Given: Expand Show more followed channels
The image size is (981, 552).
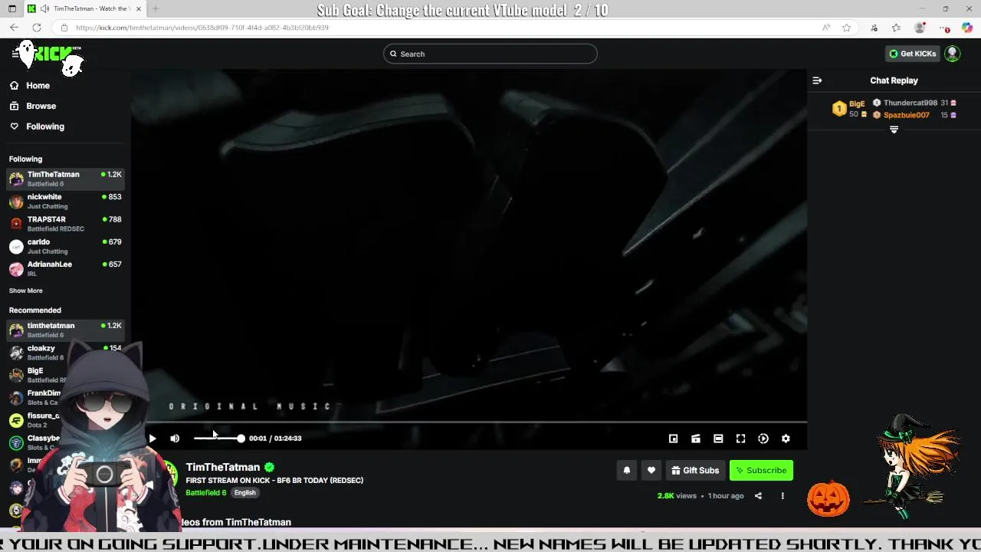Looking at the screenshot, I should click(26, 291).
